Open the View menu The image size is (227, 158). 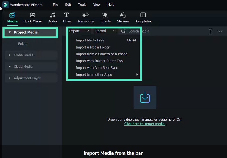97,5
